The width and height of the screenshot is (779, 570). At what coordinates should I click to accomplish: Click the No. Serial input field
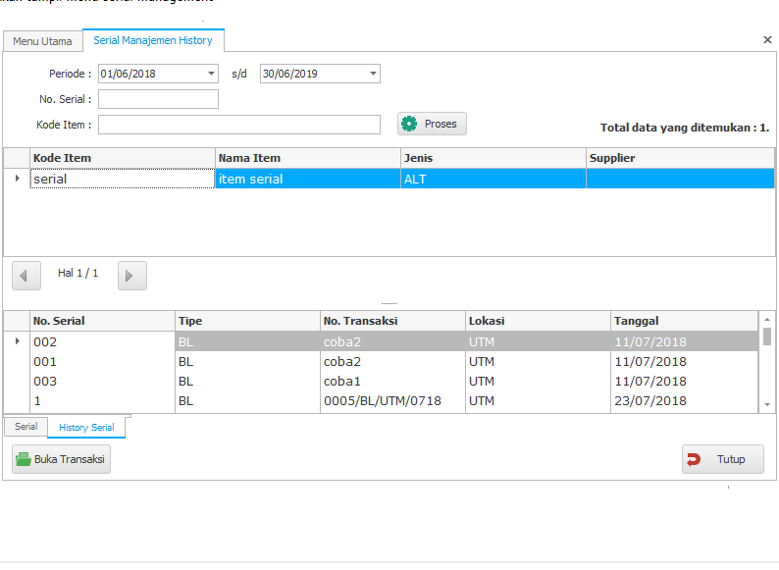(158, 99)
